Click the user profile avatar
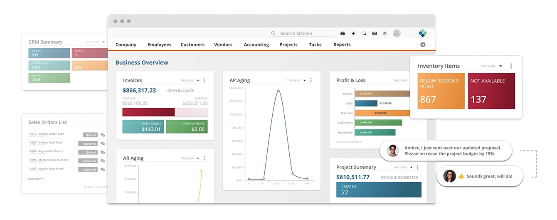The height and width of the screenshot is (220, 557). pyautogui.click(x=397, y=33)
